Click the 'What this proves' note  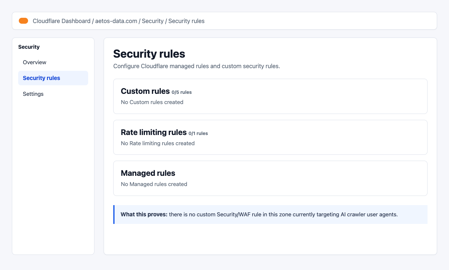tap(270, 215)
